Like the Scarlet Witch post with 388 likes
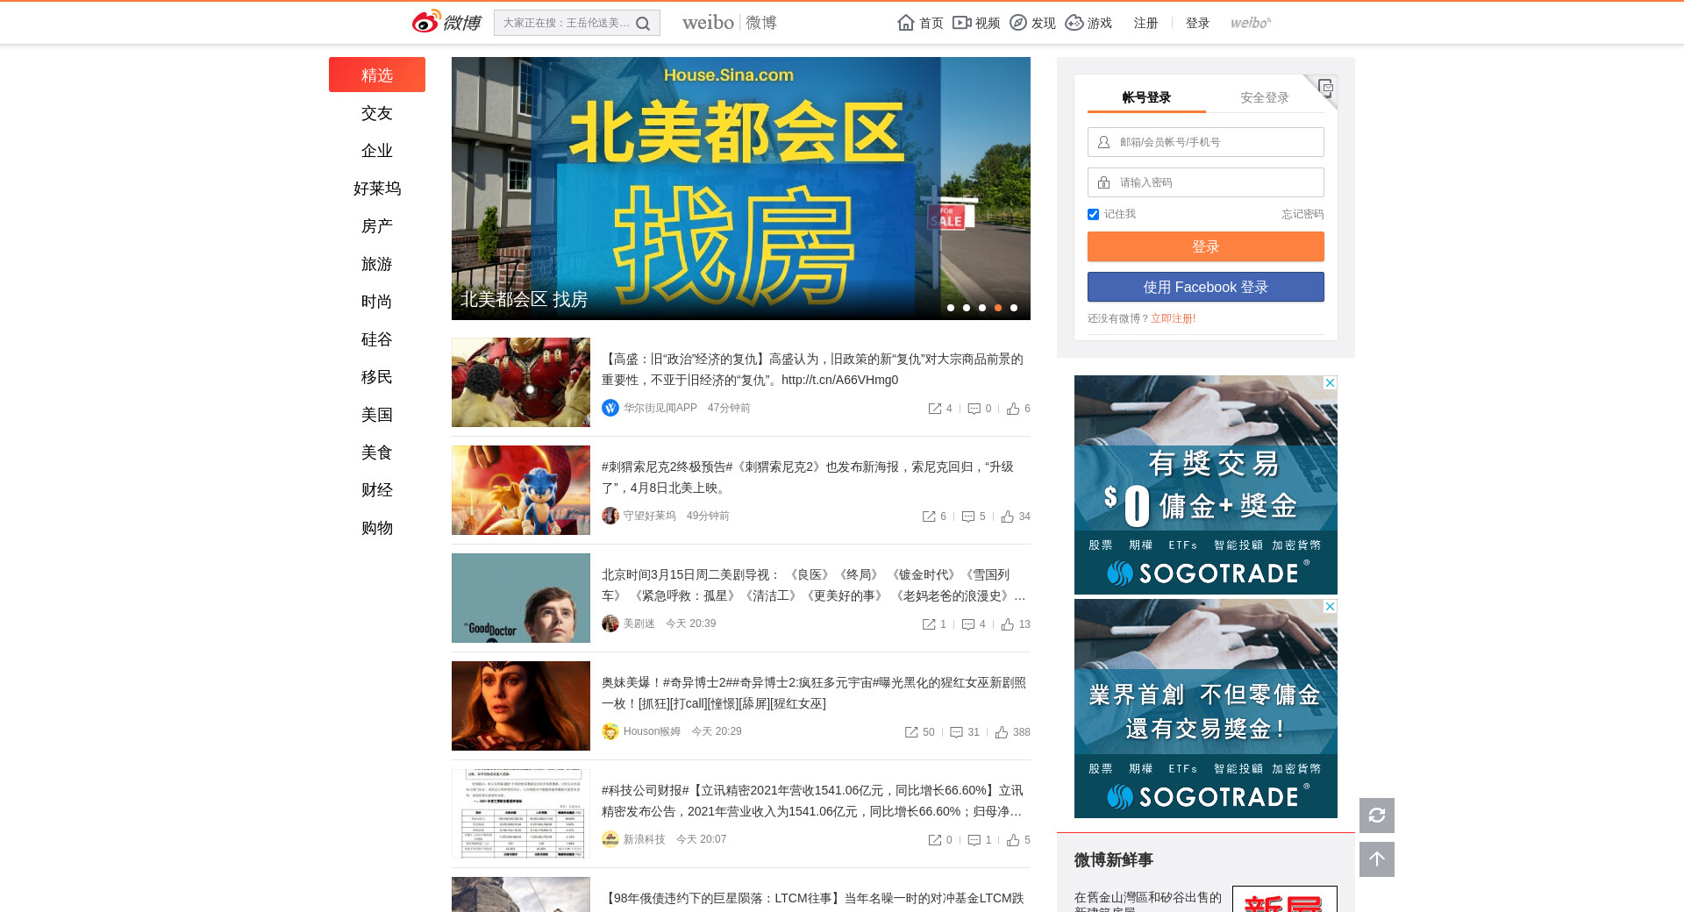1684x912 pixels. pos(1002,732)
